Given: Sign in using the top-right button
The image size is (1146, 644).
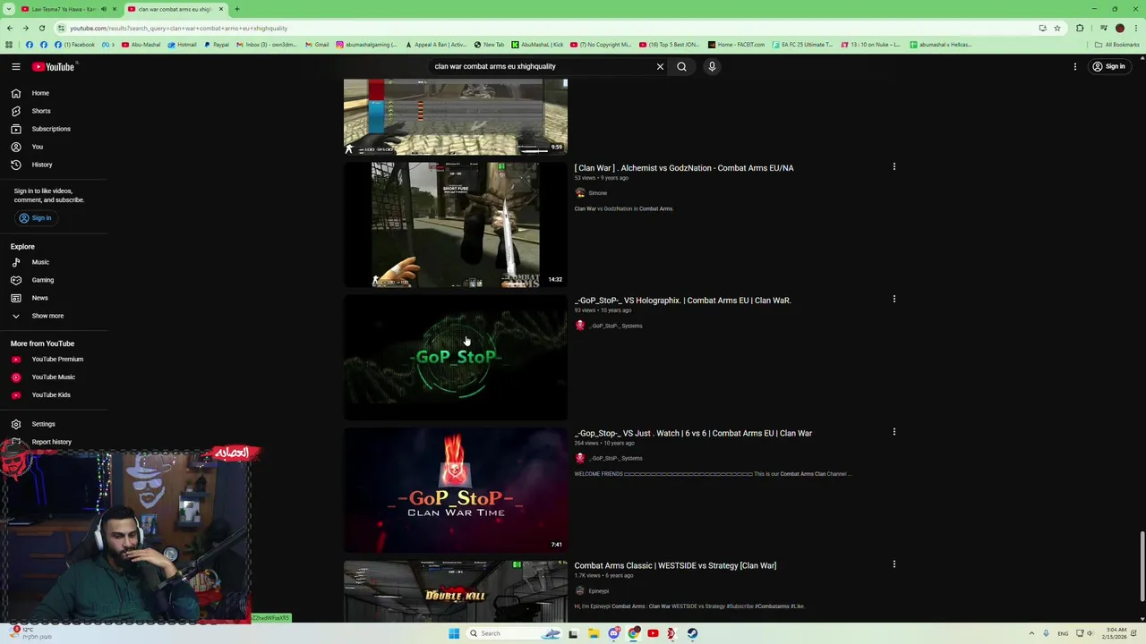Looking at the screenshot, I should point(1108,66).
